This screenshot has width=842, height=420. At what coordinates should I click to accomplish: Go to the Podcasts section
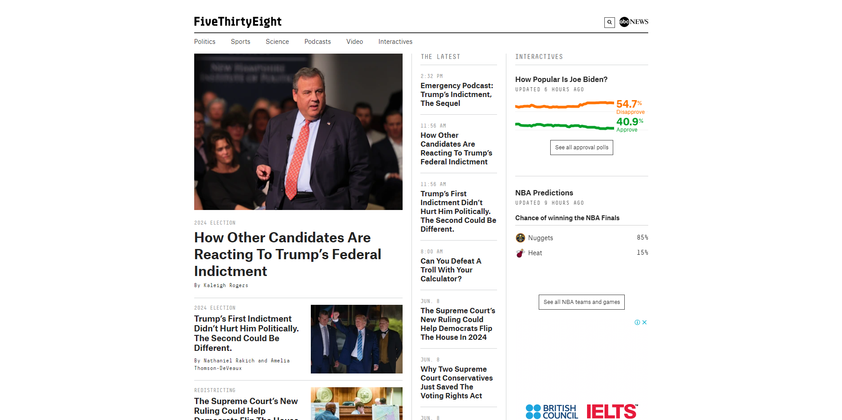(317, 42)
